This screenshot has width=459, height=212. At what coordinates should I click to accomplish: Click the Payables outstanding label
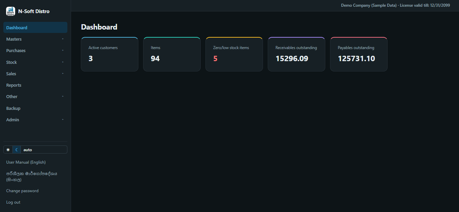pos(356,48)
